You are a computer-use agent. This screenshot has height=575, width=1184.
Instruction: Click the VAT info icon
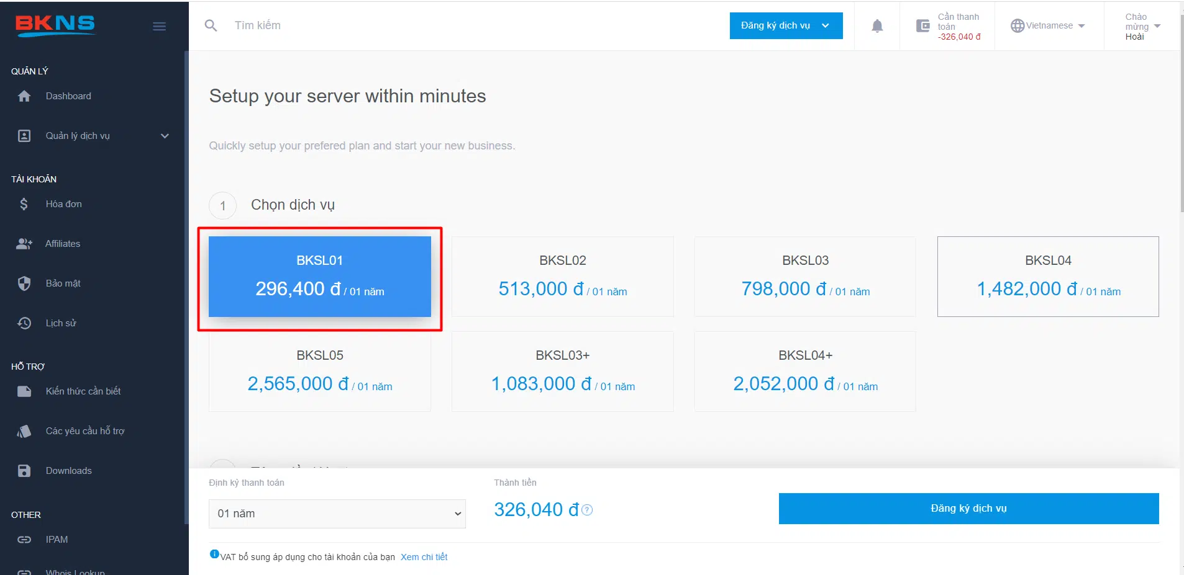click(214, 554)
